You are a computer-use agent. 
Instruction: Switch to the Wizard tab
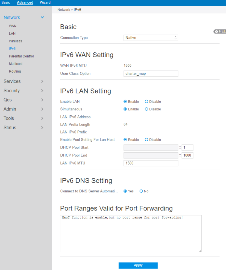click(x=45, y=2)
